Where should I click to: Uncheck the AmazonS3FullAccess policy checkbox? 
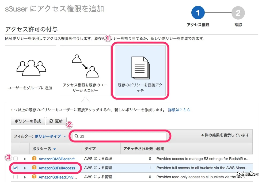[16, 168]
